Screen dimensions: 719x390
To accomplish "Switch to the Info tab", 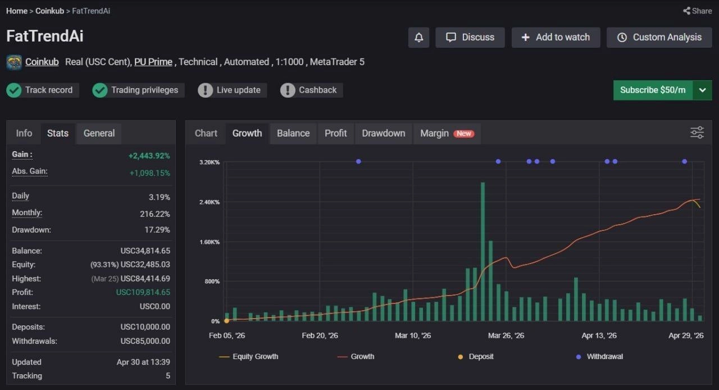I will click(24, 133).
